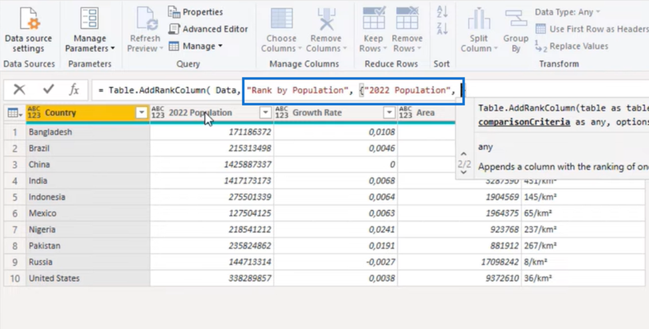
Task: Sort descending with Z-A icon
Action: click(x=442, y=29)
